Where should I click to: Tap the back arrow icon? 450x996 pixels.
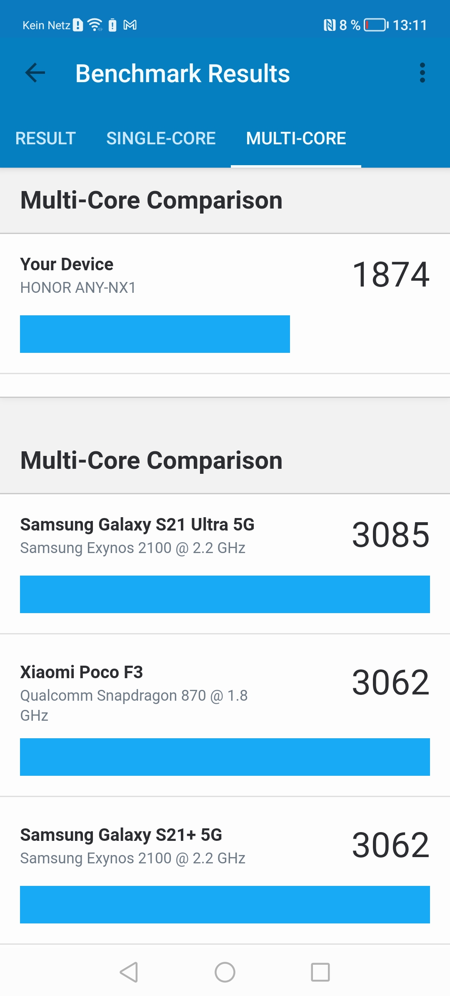pyautogui.click(x=35, y=73)
